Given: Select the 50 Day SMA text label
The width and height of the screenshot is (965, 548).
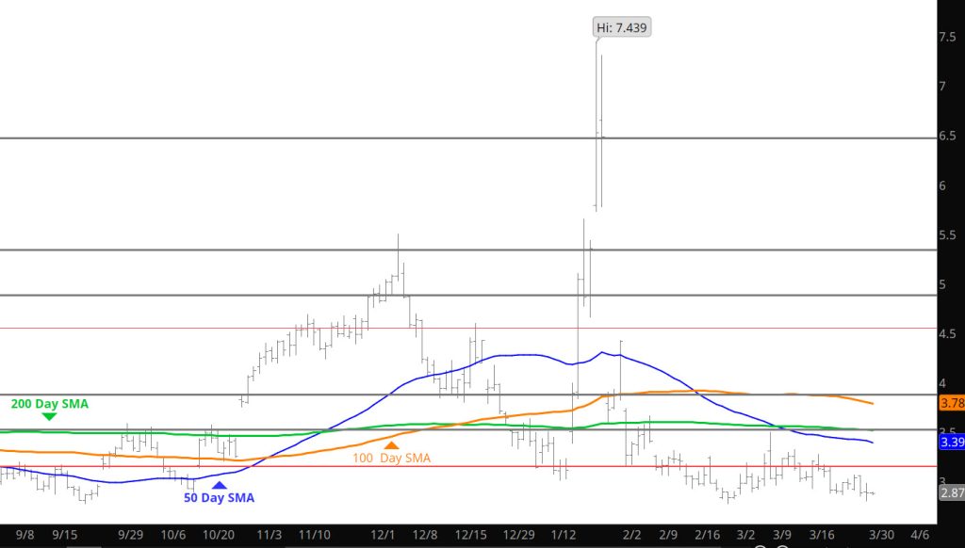Looking at the screenshot, I should [219, 498].
